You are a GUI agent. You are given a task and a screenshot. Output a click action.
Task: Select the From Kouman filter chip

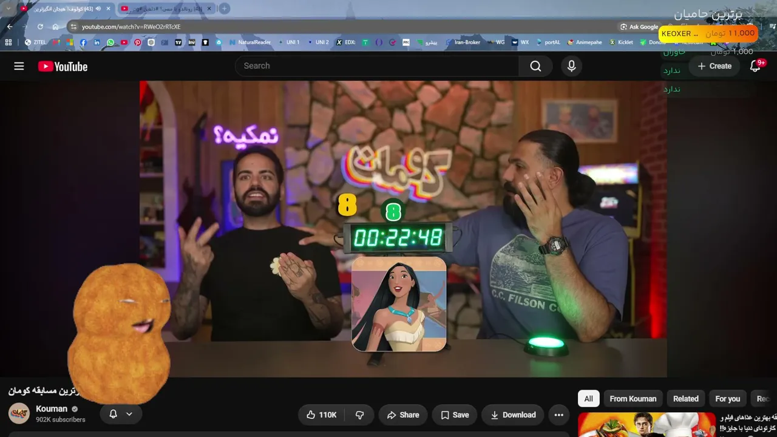(633, 399)
